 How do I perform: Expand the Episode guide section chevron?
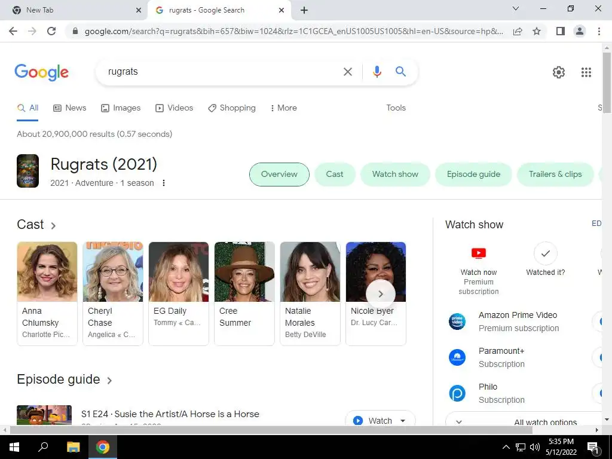tap(109, 381)
